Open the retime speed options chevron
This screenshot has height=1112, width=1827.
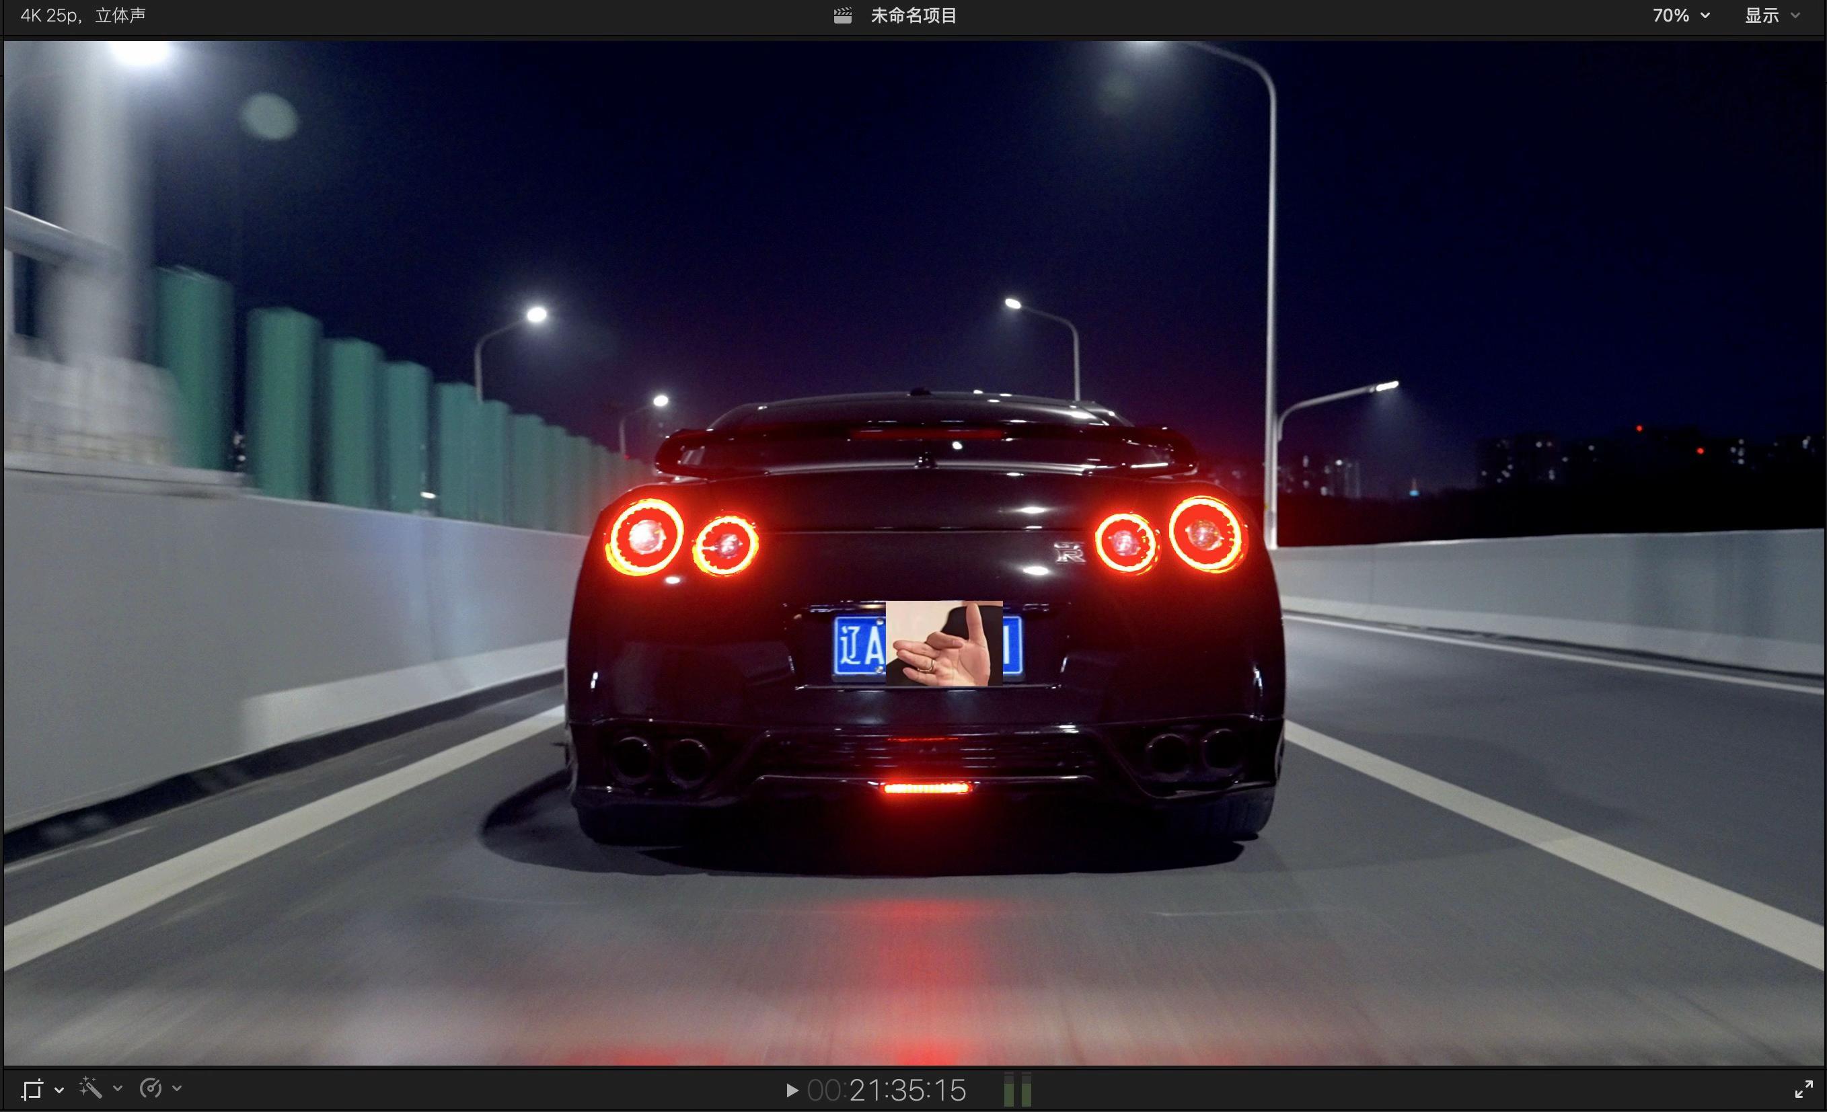click(x=176, y=1088)
